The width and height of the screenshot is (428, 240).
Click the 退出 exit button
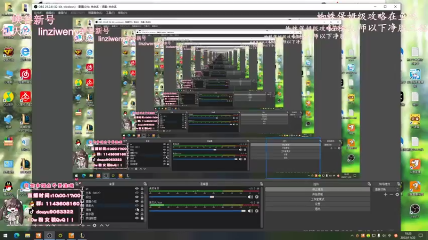pos(317,209)
